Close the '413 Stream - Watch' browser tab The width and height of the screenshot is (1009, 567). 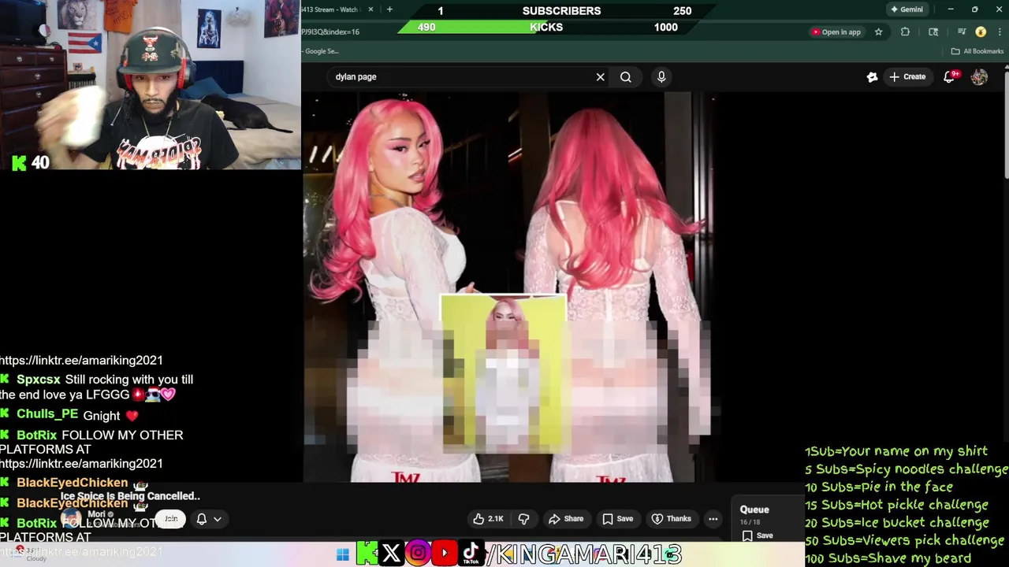(x=370, y=9)
